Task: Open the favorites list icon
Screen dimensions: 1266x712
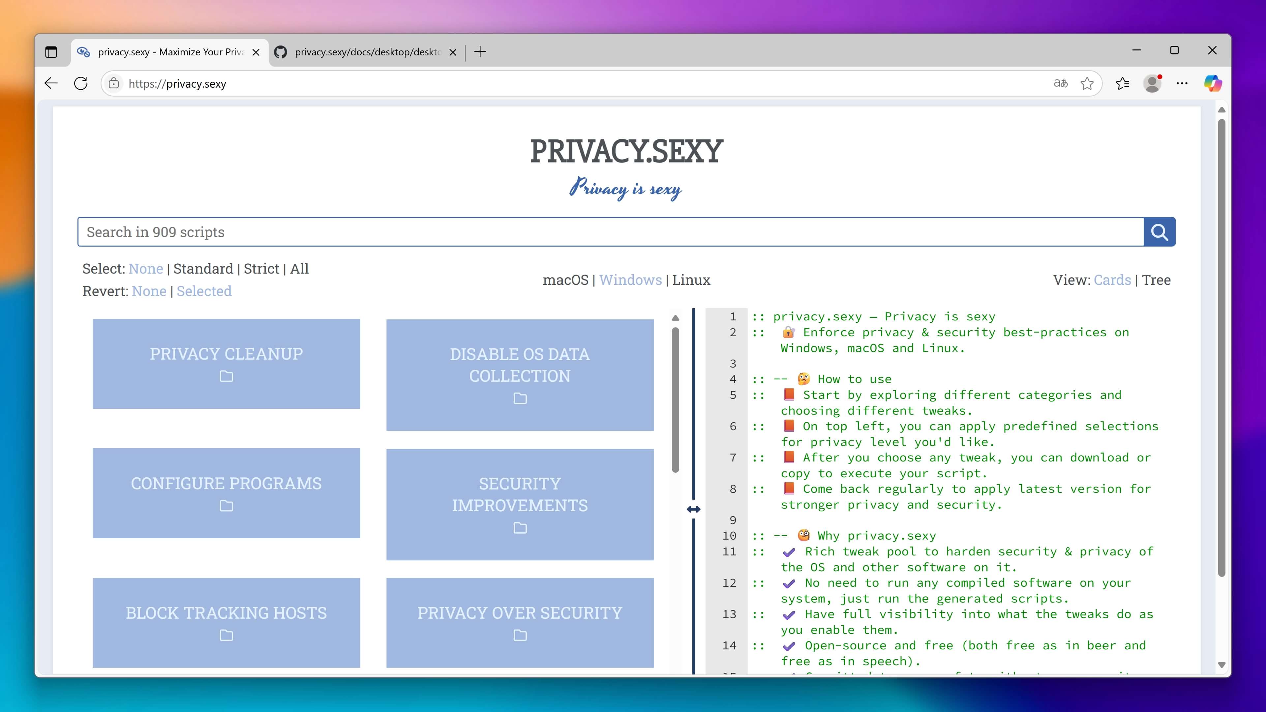Action: coord(1123,83)
